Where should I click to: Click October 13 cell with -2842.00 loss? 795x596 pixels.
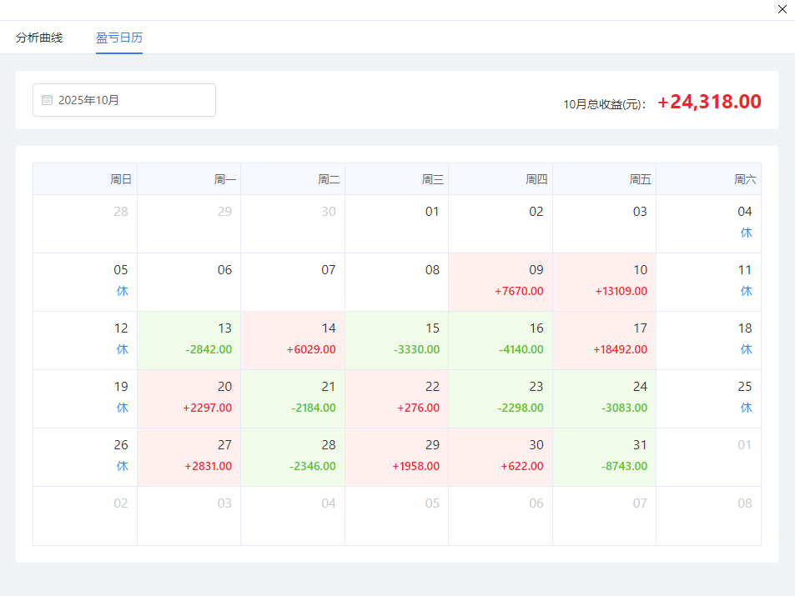pos(189,340)
